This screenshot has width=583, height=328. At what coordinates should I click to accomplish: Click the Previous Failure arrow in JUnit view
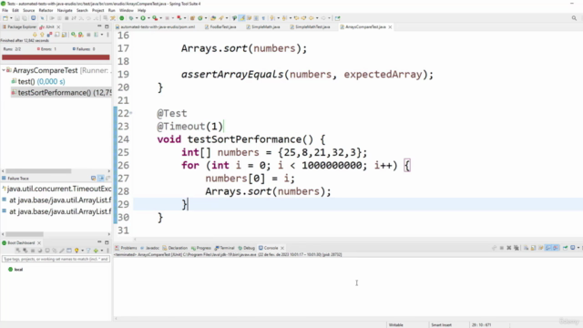[x=42, y=35]
